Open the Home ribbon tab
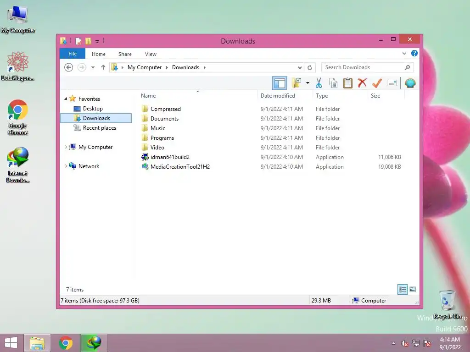The height and width of the screenshot is (352, 470). [x=99, y=54]
